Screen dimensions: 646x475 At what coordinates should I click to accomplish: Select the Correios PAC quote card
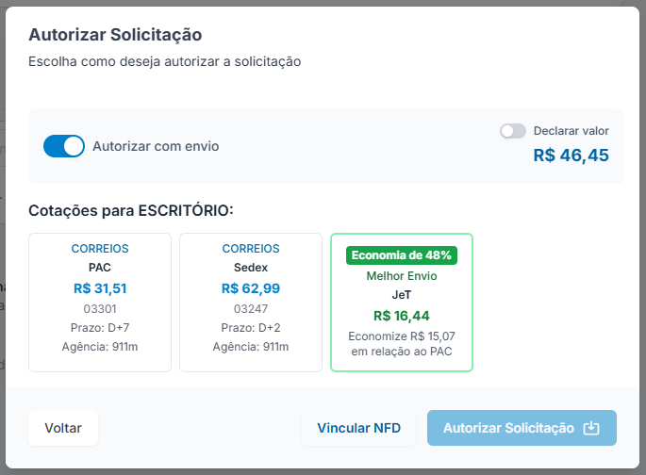click(100, 303)
